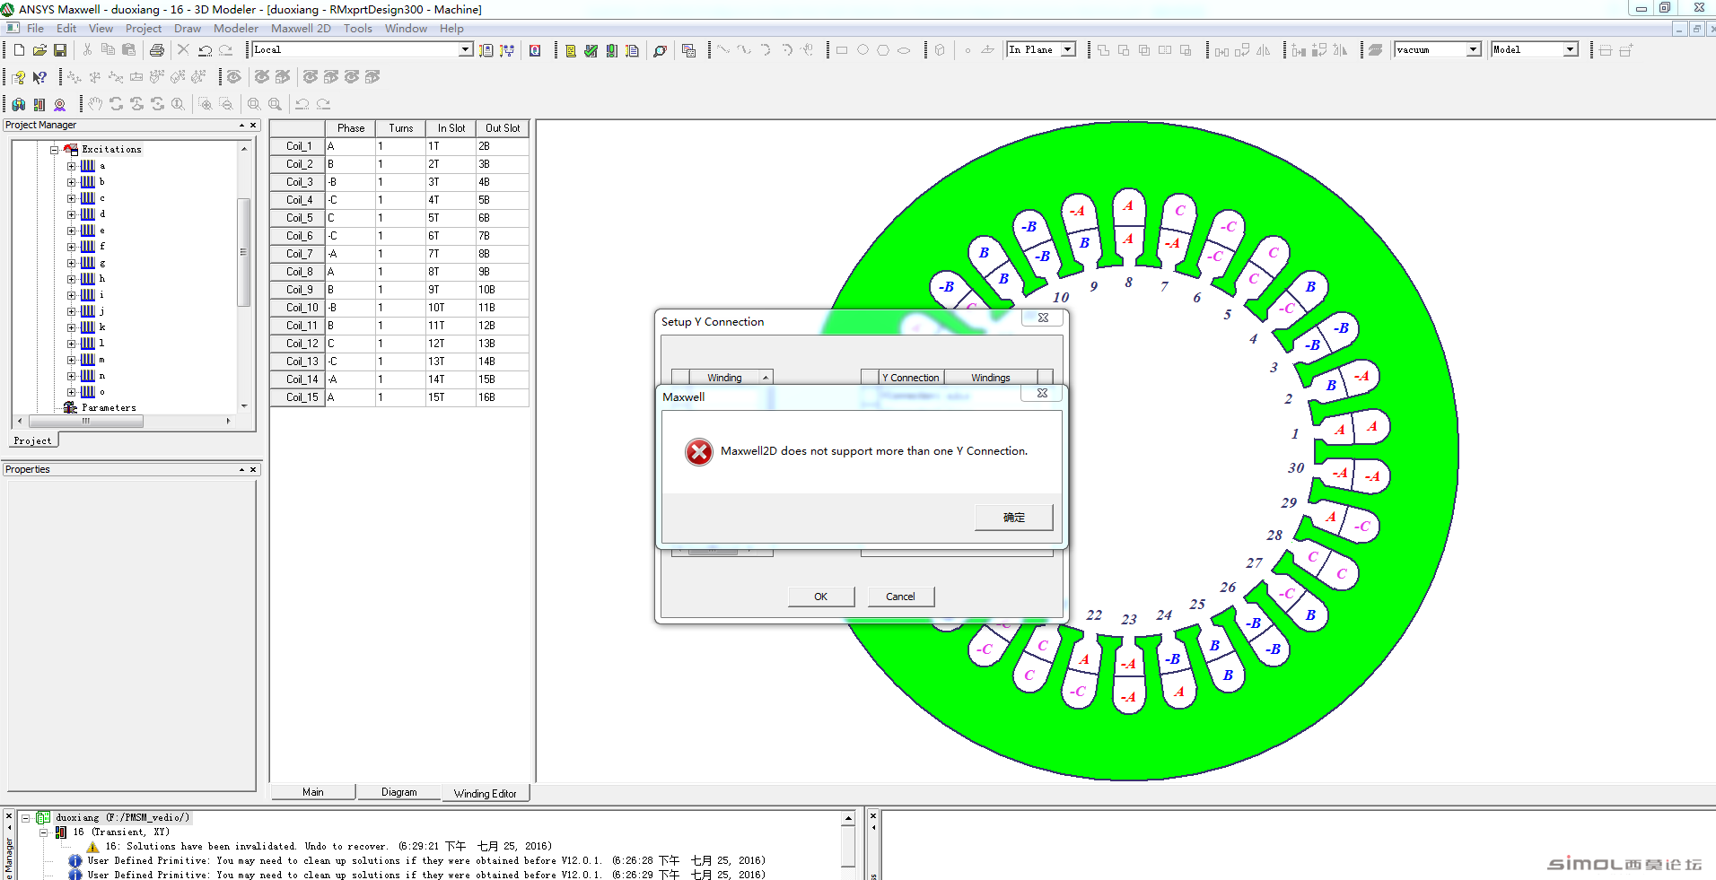Select the Project tab in Project Manager
Viewport: 1716px width, 880px height.
pyautogui.click(x=33, y=440)
